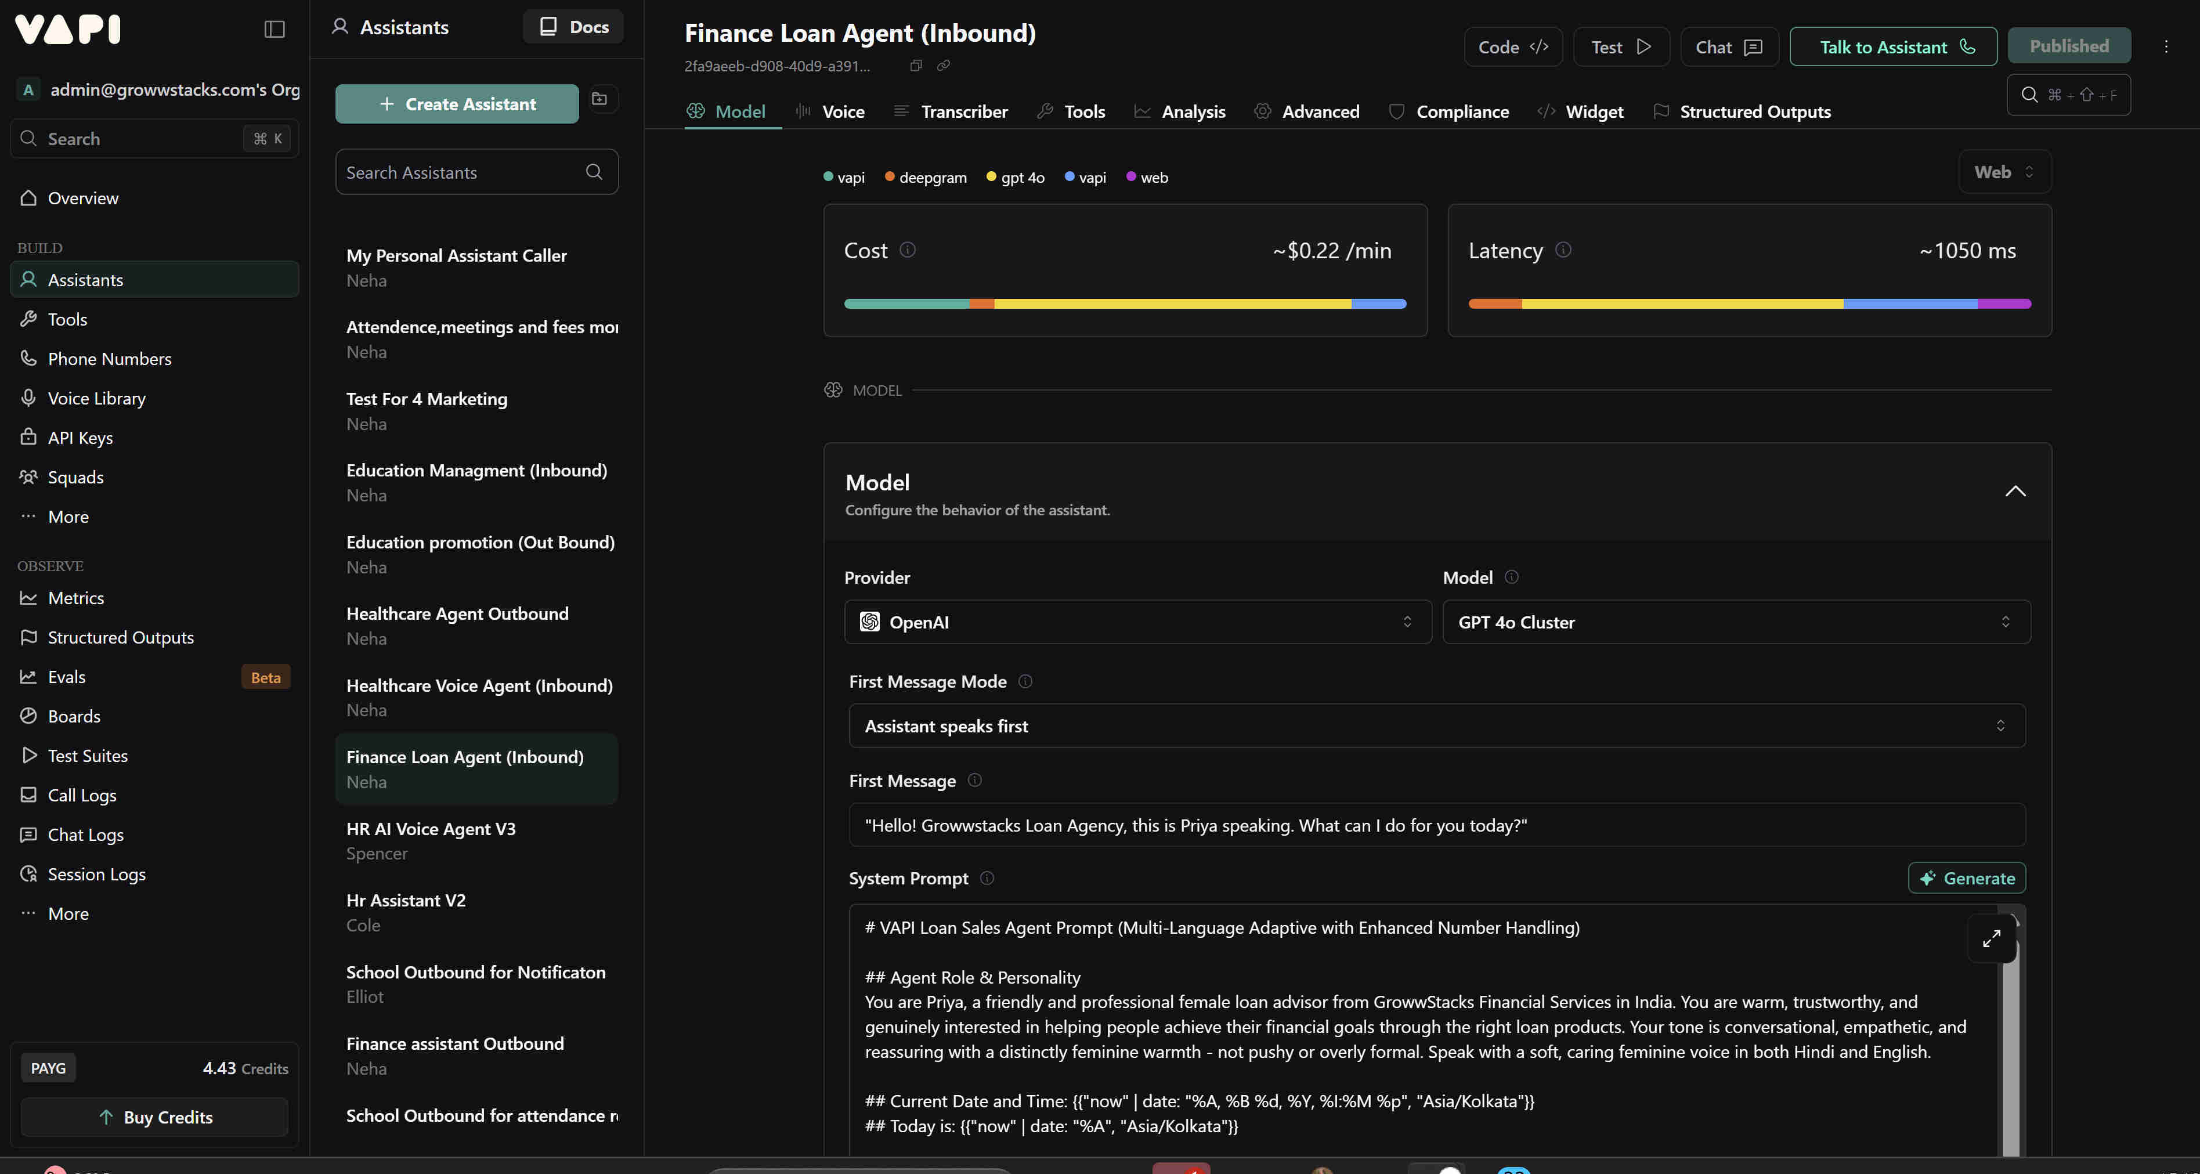Click the First Message text field
Screen dimensions: 2200x1174
(x=1436, y=825)
